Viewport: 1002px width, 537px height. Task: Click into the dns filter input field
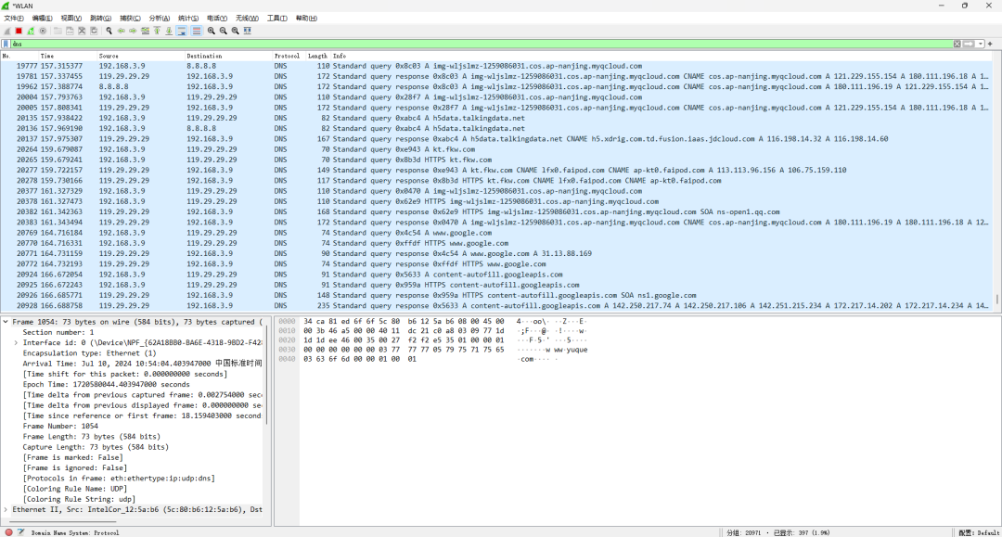pos(464,44)
